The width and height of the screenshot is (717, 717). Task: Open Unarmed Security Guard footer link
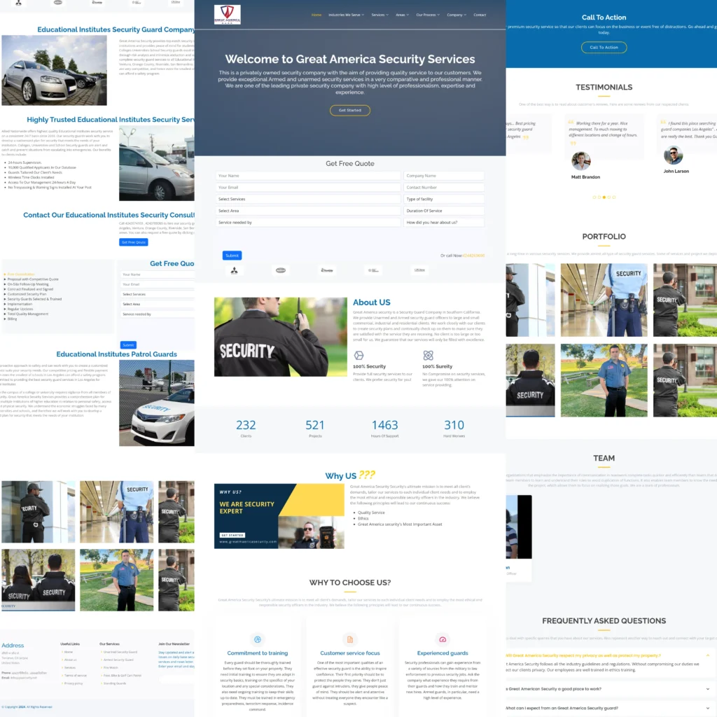coord(120,652)
